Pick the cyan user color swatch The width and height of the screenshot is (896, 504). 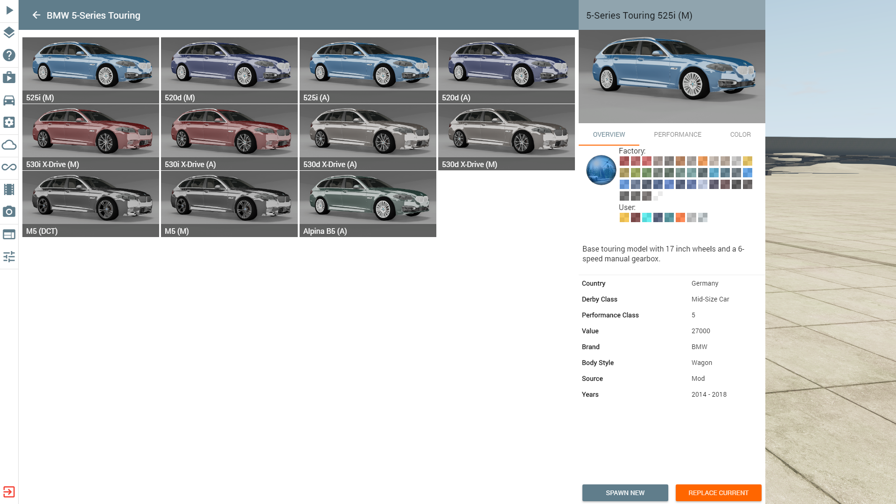(x=646, y=217)
